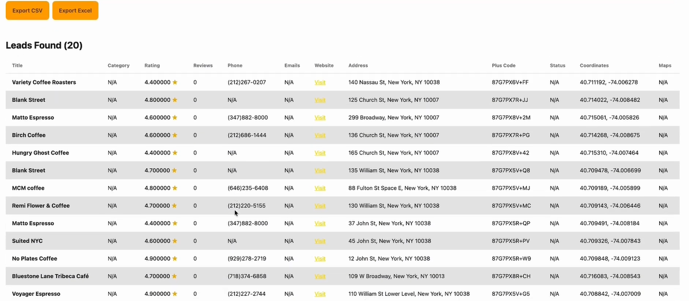Select the MCM coffee title cell

pos(28,188)
